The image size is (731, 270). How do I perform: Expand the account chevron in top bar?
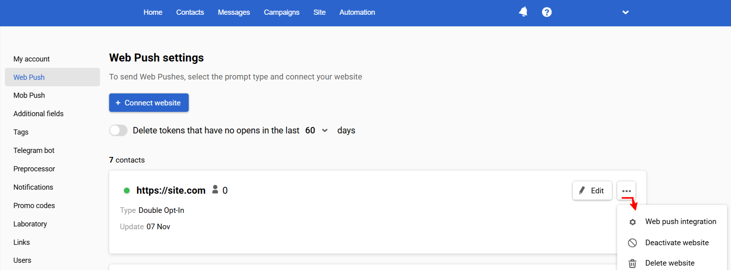[x=625, y=12]
